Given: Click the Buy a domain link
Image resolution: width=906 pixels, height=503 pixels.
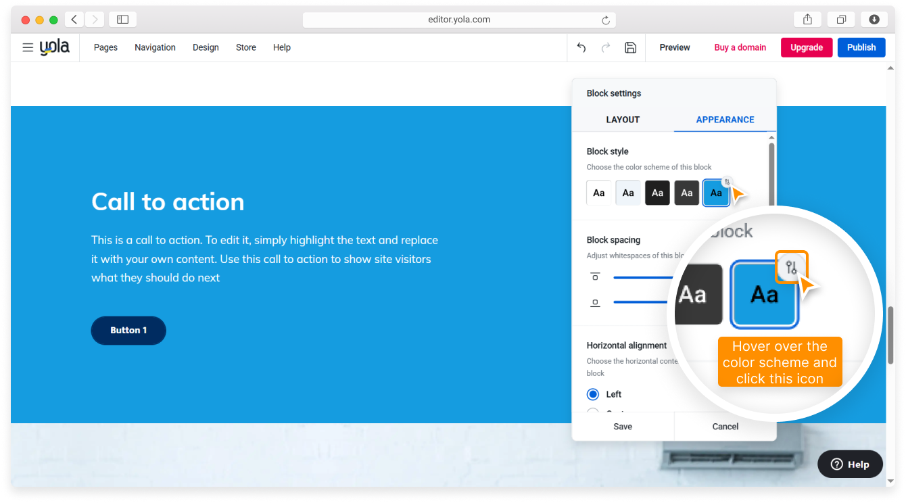Looking at the screenshot, I should coord(740,47).
